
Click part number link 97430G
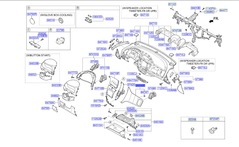pyautogui.click(x=94, y=54)
